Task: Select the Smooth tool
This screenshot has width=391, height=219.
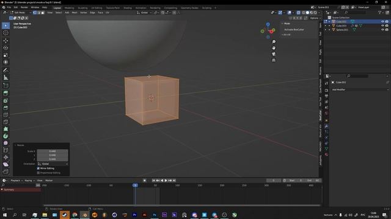Action: coord(5,143)
